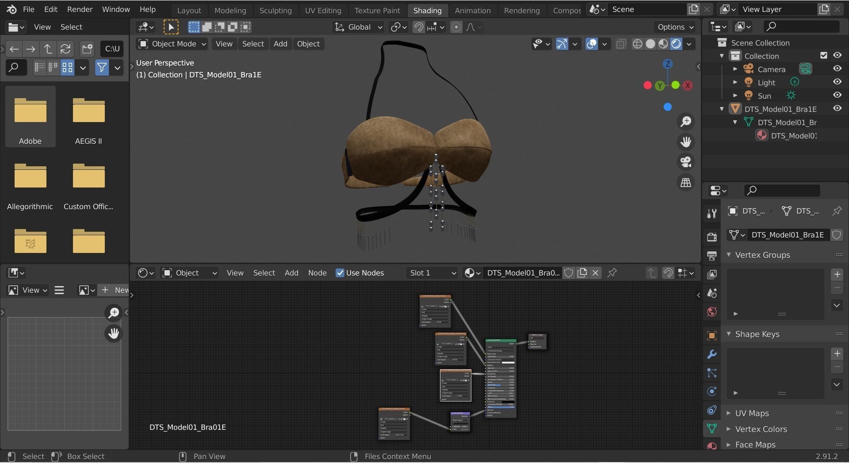This screenshot has height=463, width=849.
Task: Hide DTS_Model01_Bra1E object in outliner
Action: click(837, 108)
